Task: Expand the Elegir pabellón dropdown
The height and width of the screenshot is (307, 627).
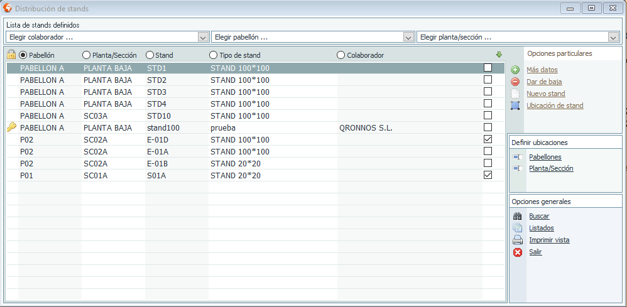Action: [408, 37]
